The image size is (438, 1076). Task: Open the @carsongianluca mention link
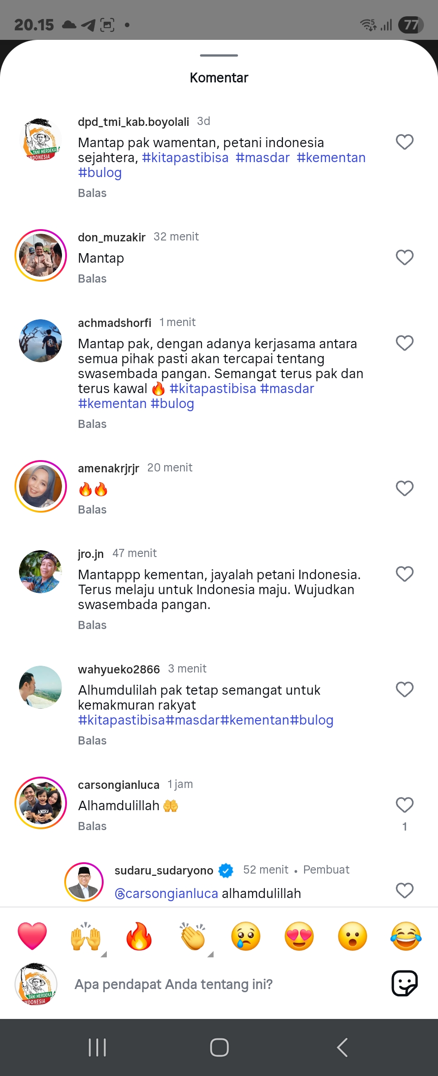pyautogui.click(x=167, y=893)
